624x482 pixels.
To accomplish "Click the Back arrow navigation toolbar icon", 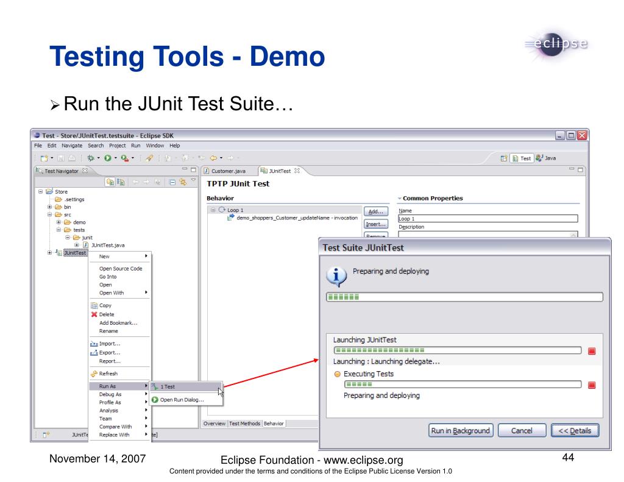I will click(x=213, y=158).
